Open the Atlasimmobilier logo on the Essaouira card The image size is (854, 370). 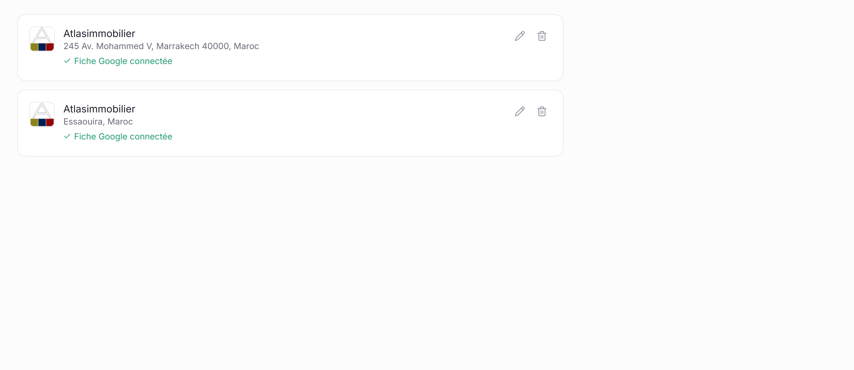(x=42, y=114)
